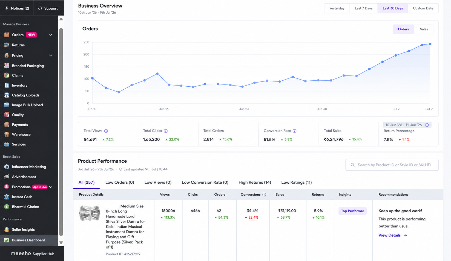Click the Business Dashboard icon
Screen dimensions: 451x261
[x=7, y=240]
